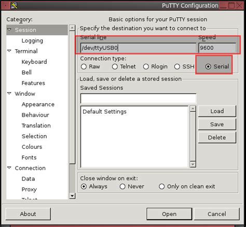Open the Features settings
The height and width of the screenshot is (227, 246).
pos(33,83)
